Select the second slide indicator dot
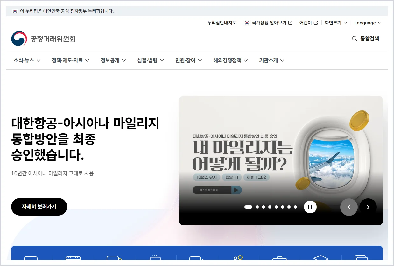The height and width of the screenshot is (266, 394). (257, 207)
